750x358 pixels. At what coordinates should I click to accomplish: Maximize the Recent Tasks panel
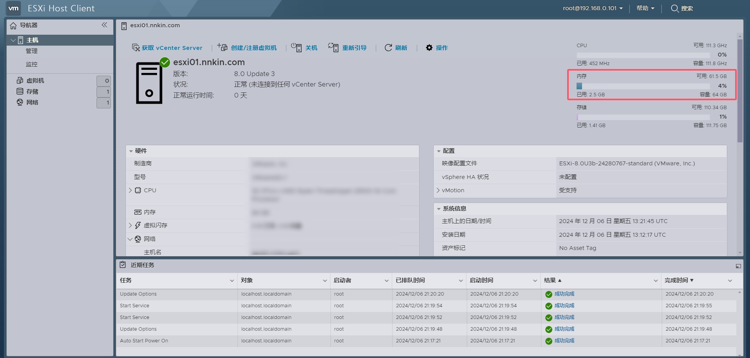click(738, 266)
